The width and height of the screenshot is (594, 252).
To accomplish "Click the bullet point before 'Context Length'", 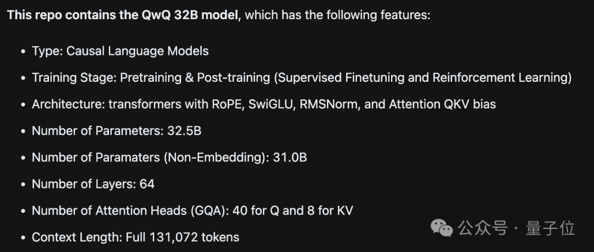I will coord(24,238).
